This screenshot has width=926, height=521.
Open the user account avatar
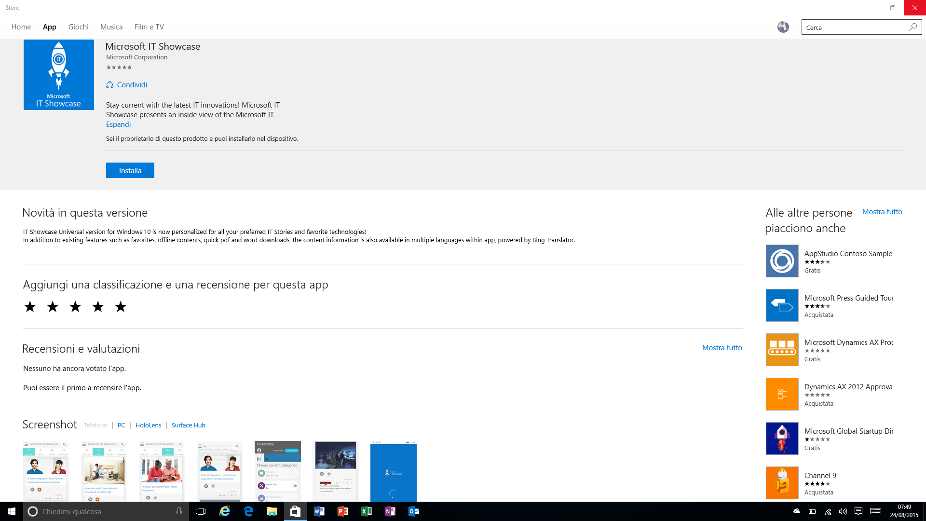click(x=783, y=27)
